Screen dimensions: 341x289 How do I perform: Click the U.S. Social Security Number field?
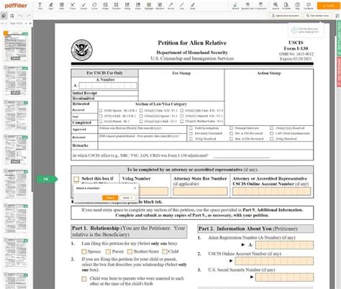click(x=284, y=277)
